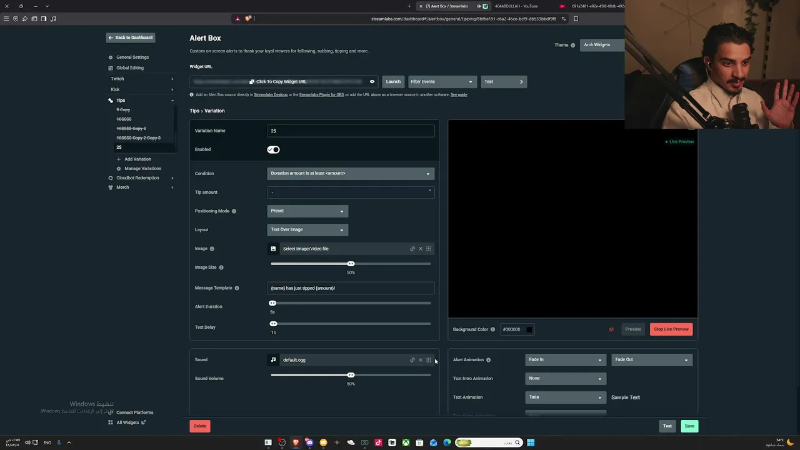Open the Text Intro Animation None dropdown
Screen dimensions: 800x450
(x=566, y=378)
